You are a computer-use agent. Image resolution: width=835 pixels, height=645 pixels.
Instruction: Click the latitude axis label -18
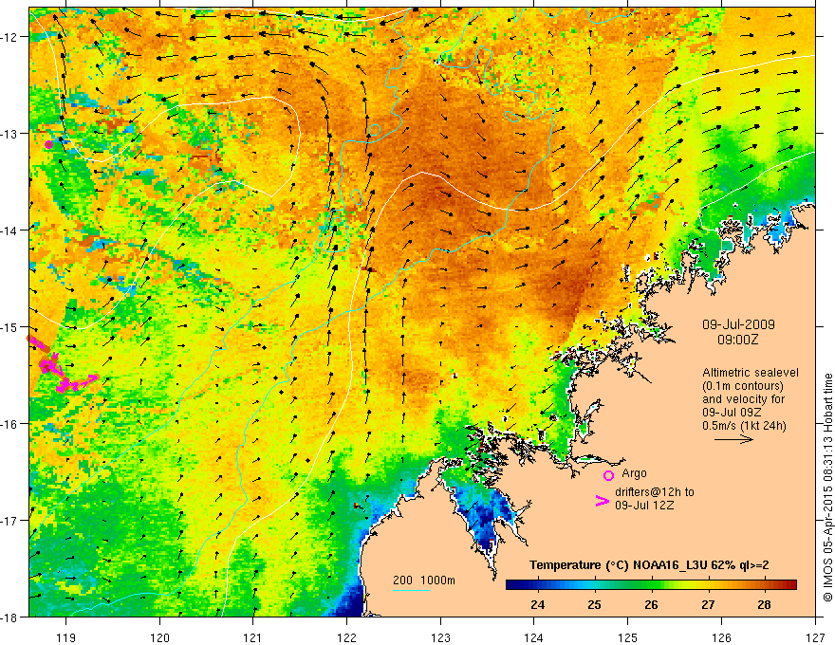pyautogui.click(x=10, y=617)
